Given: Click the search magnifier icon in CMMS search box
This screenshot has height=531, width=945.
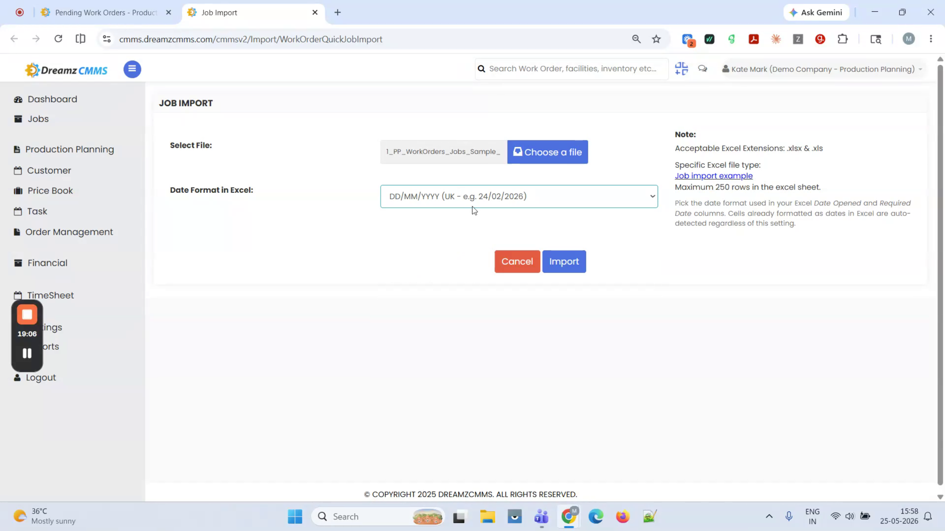Looking at the screenshot, I should [481, 69].
